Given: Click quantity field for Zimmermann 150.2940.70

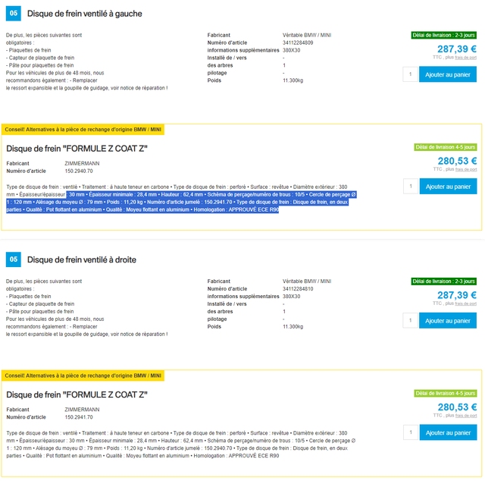Looking at the screenshot, I should pos(411,187).
